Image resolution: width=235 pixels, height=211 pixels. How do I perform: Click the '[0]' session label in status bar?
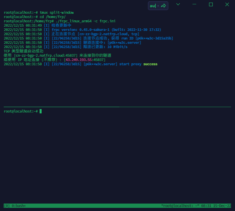click(7, 206)
